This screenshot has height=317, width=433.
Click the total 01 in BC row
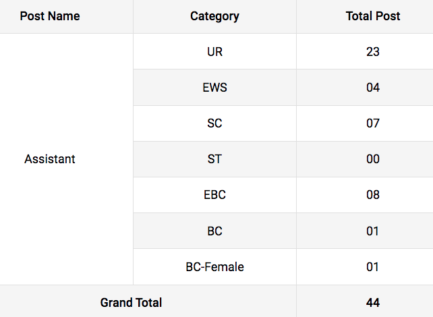click(x=373, y=231)
